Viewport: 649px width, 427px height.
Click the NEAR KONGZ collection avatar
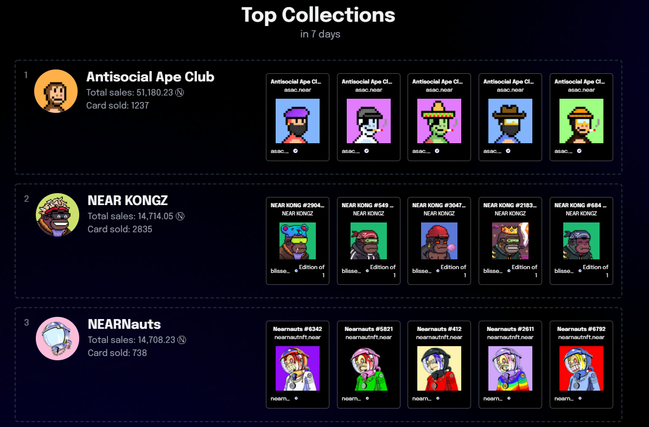[x=58, y=215]
